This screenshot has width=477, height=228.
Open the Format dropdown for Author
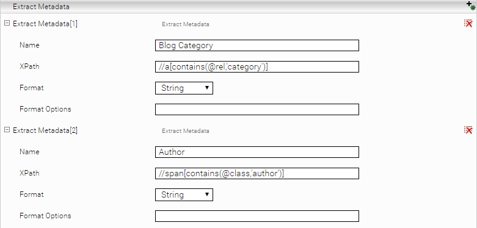point(184,194)
